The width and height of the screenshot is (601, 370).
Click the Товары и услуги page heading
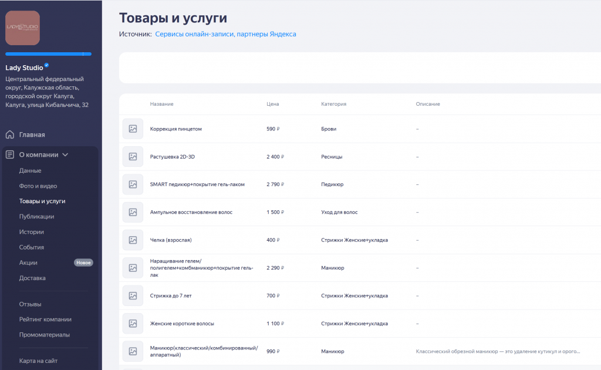click(x=173, y=18)
